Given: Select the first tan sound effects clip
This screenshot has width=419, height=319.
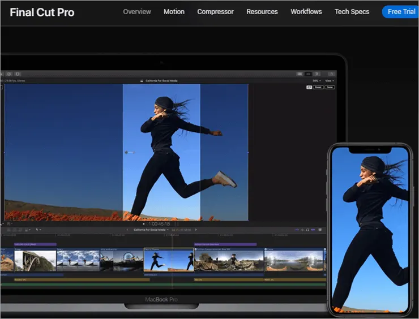Looking at the screenshot, I should click(82, 280).
